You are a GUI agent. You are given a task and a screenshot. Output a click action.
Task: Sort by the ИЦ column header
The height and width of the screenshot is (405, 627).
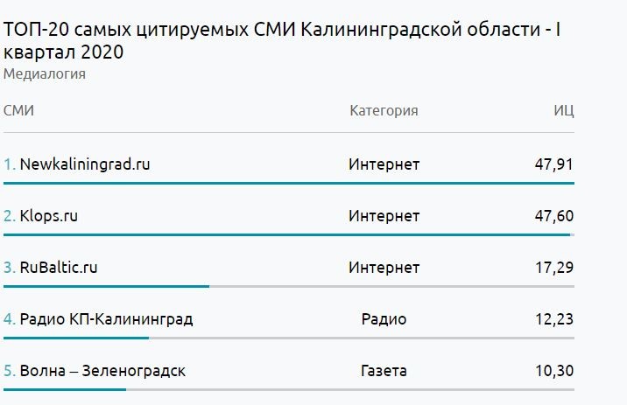(x=563, y=111)
